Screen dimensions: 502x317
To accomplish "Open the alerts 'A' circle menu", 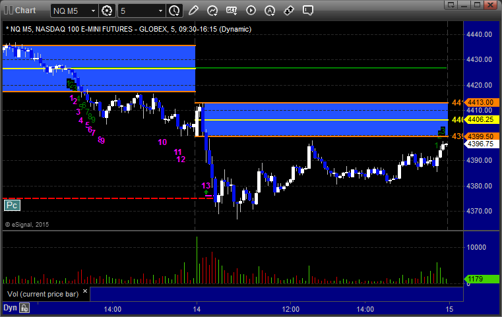I will pyautogui.click(x=270, y=11).
